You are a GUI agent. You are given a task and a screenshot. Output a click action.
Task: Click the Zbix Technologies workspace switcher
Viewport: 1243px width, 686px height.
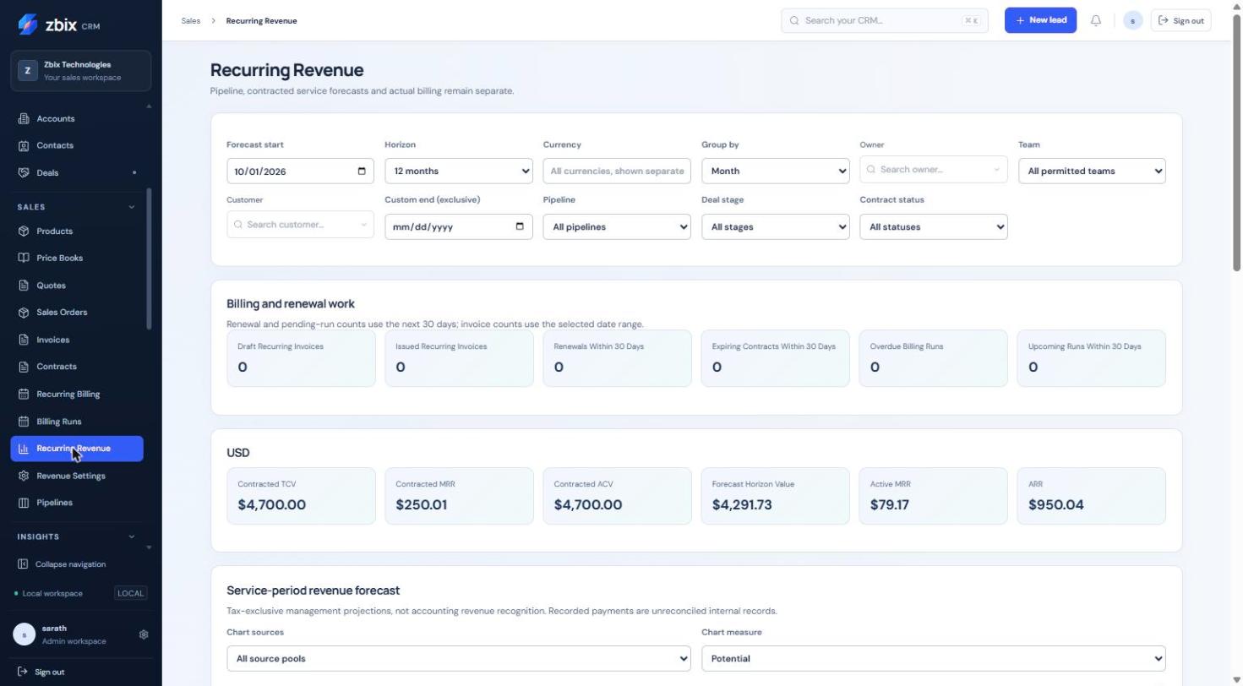pos(81,71)
